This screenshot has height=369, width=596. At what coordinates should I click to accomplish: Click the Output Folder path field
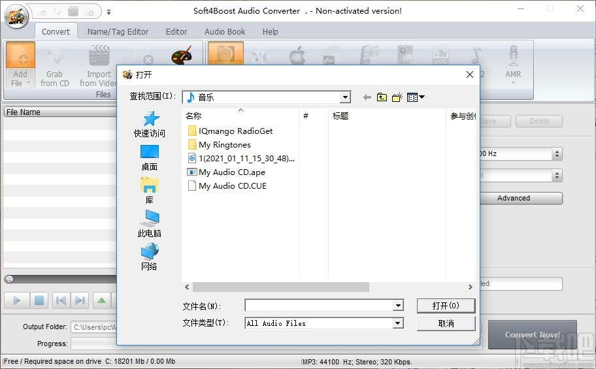coord(94,327)
